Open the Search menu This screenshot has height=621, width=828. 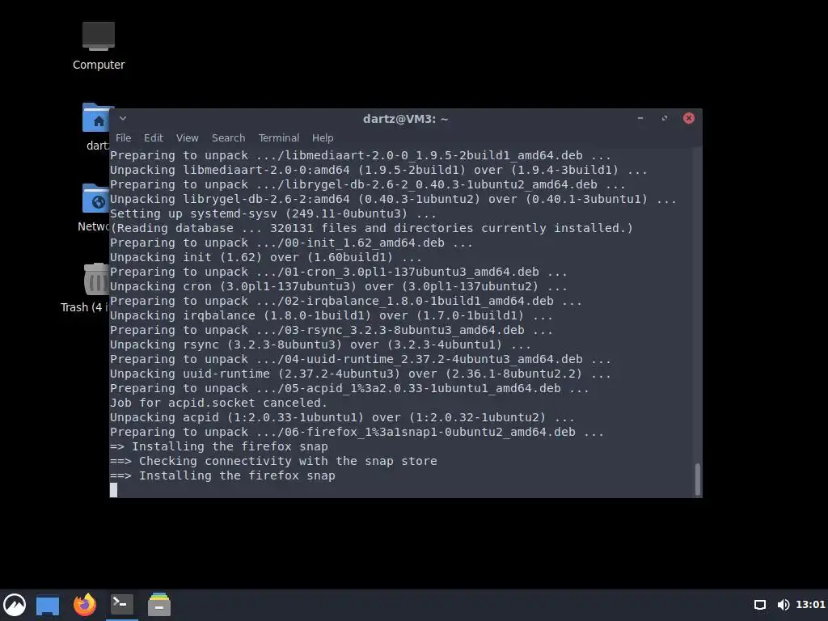point(228,137)
